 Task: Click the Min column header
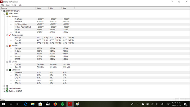click(x=55, y=8)
